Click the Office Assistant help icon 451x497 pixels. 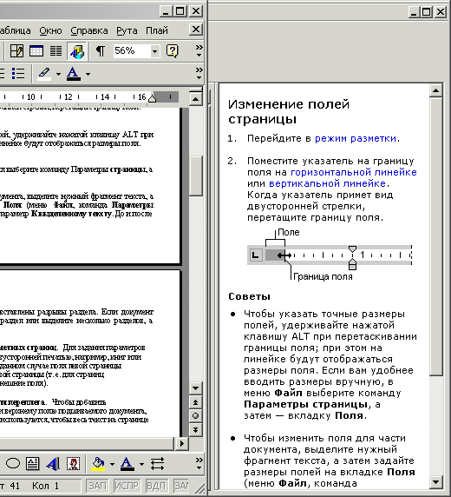tap(173, 51)
